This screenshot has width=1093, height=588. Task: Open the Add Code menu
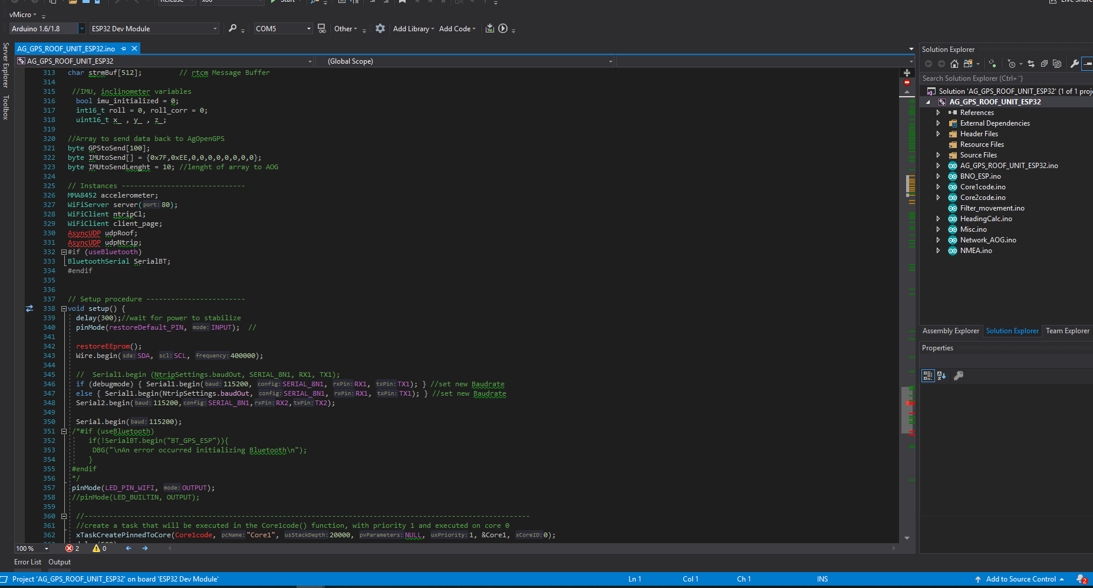coord(457,28)
